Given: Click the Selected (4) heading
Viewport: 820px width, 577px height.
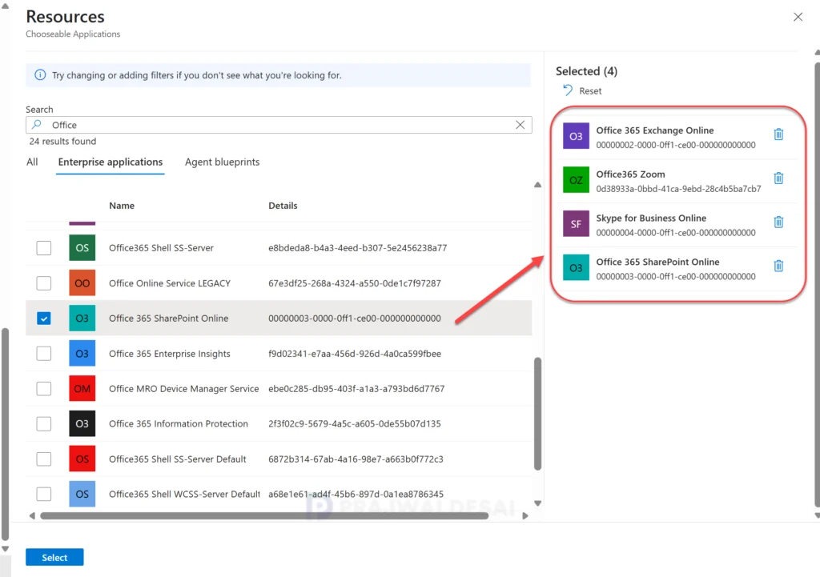Looking at the screenshot, I should click(586, 71).
